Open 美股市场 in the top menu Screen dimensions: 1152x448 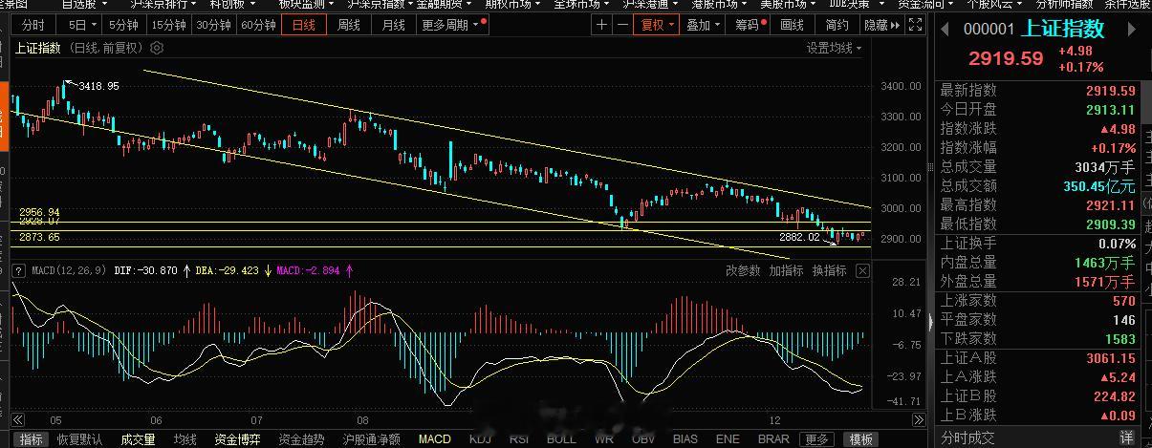pyautogui.click(x=786, y=4)
